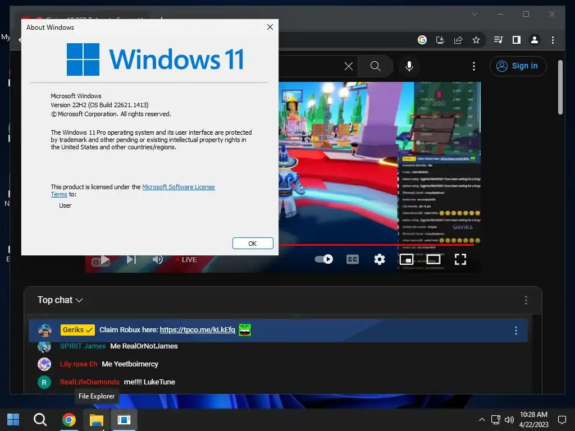Open Chrome profile icon
The height and width of the screenshot is (431, 575).
coord(535,40)
